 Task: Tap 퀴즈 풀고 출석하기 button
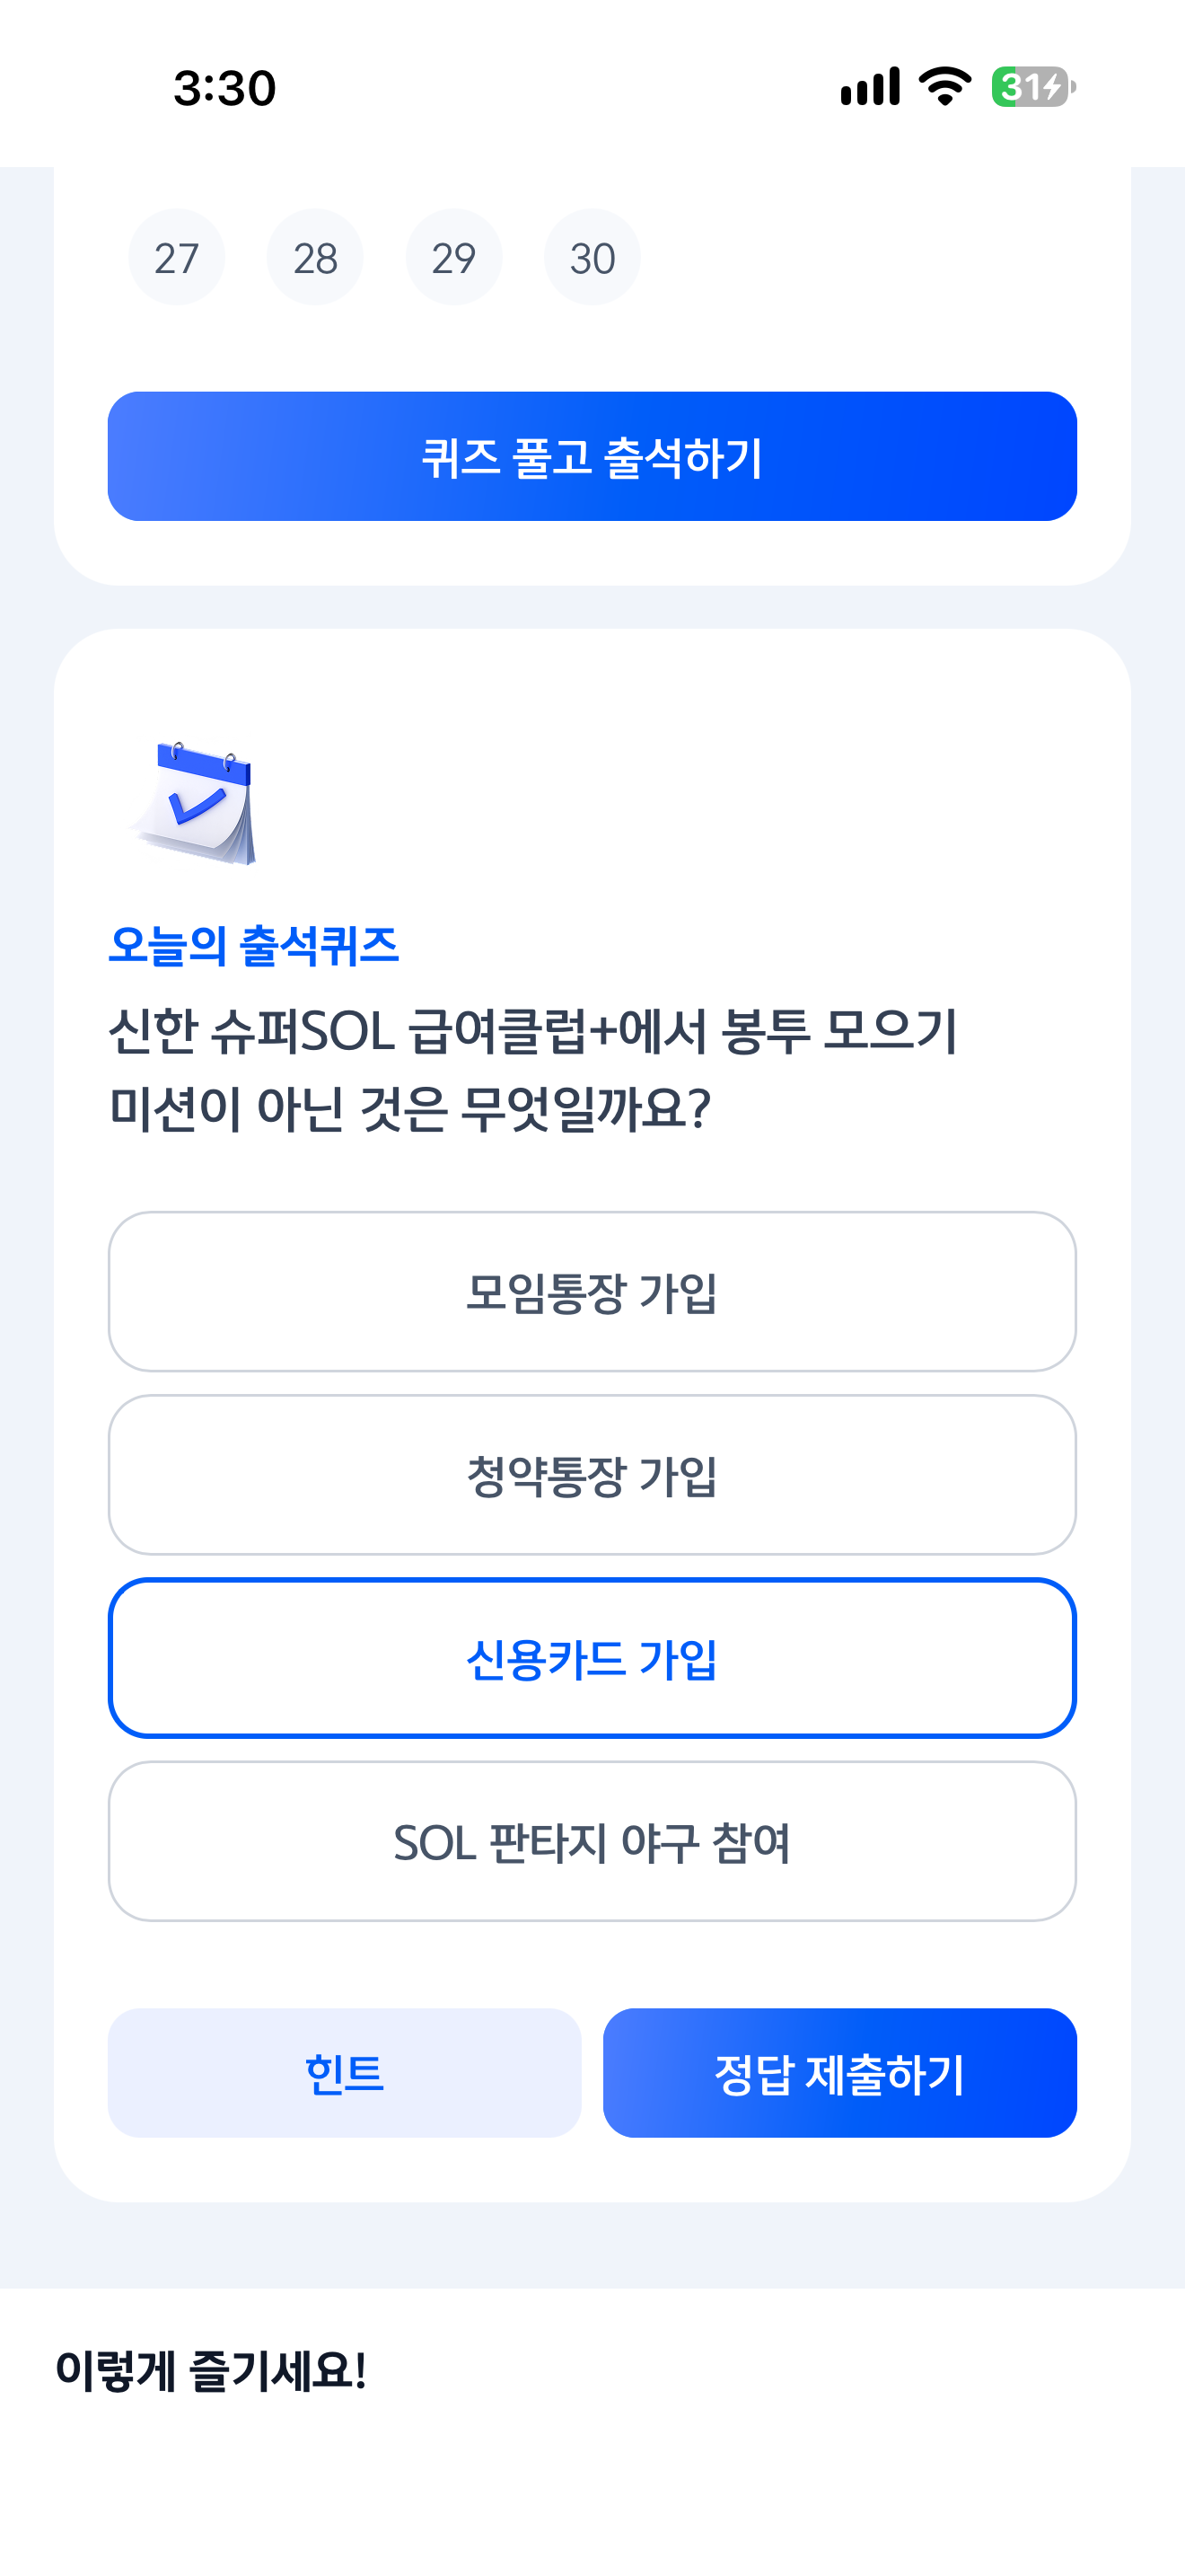592,456
